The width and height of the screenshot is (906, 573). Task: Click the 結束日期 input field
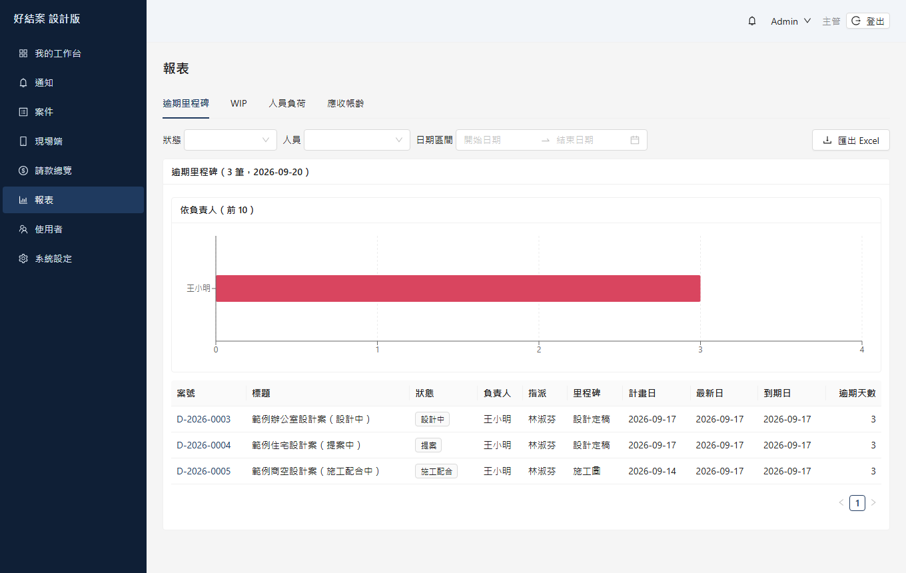coord(590,140)
